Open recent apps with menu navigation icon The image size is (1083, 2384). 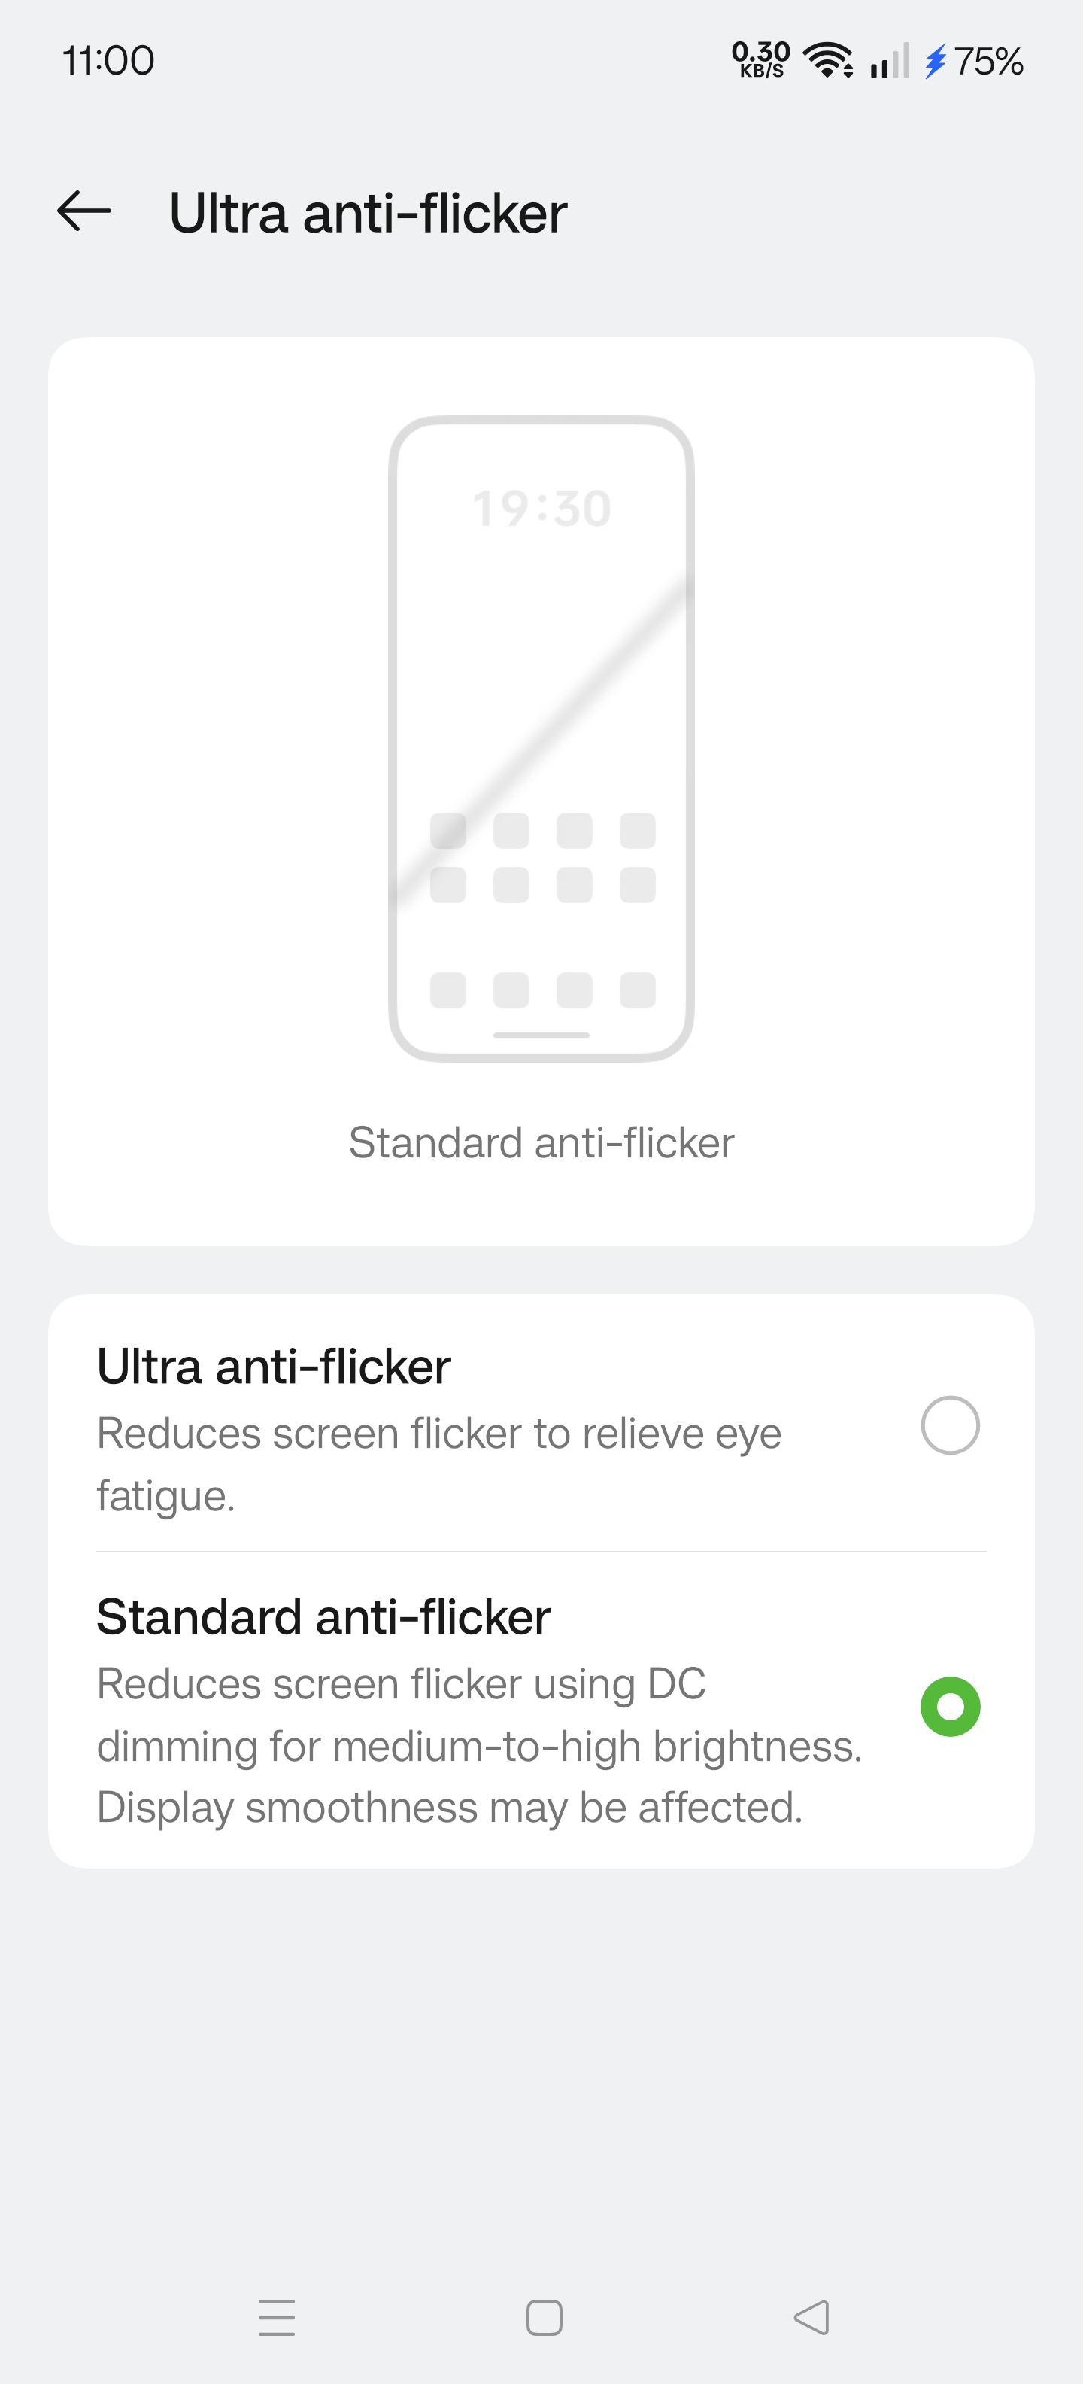pyautogui.click(x=277, y=2317)
